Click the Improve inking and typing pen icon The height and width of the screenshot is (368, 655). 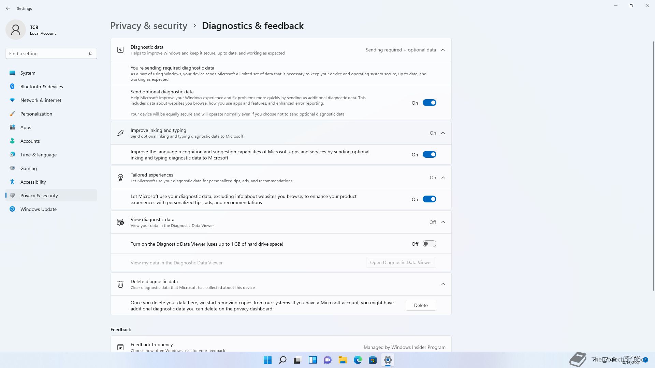pos(120,133)
